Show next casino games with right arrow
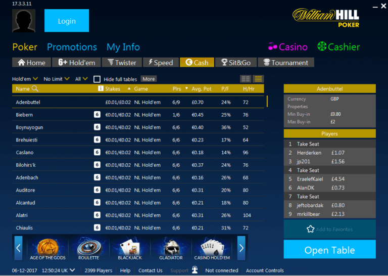 coord(241,248)
